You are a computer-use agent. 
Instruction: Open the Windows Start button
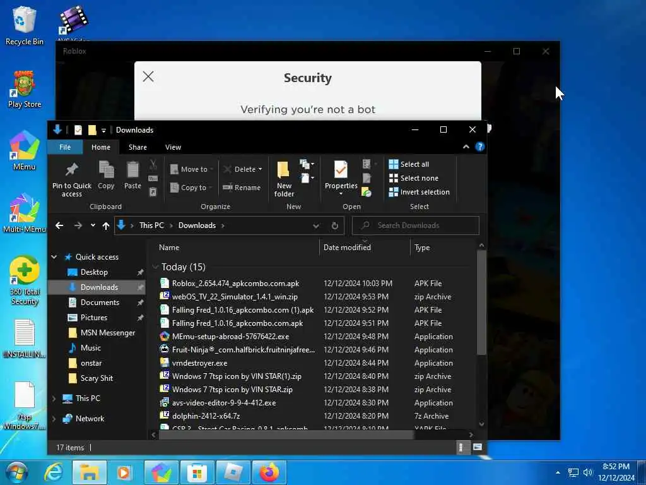tap(17, 472)
